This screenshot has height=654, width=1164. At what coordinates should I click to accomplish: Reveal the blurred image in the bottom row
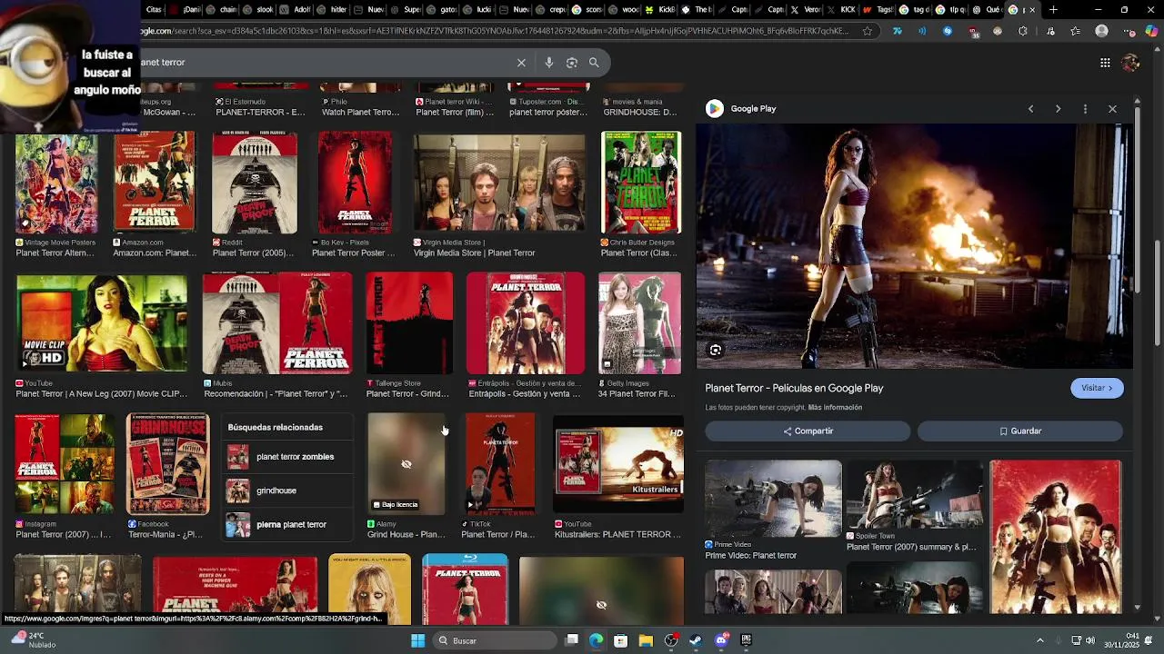click(x=601, y=590)
